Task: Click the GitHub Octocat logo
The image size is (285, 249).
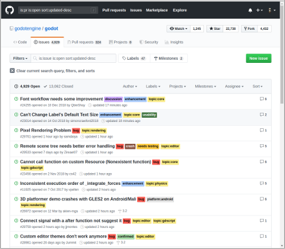Action: pyautogui.click(x=9, y=10)
